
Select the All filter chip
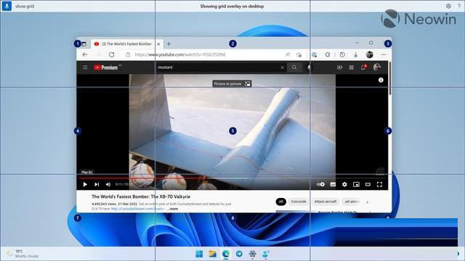pyautogui.click(x=281, y=202)
